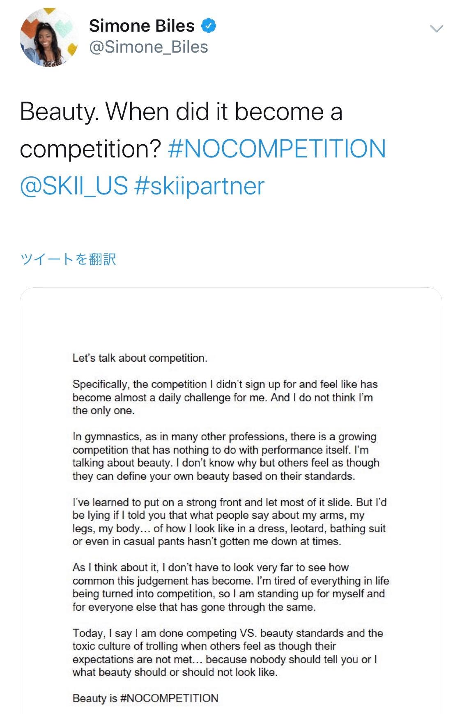Select the avatar thumbnail in the header

(x=48, y=38)
